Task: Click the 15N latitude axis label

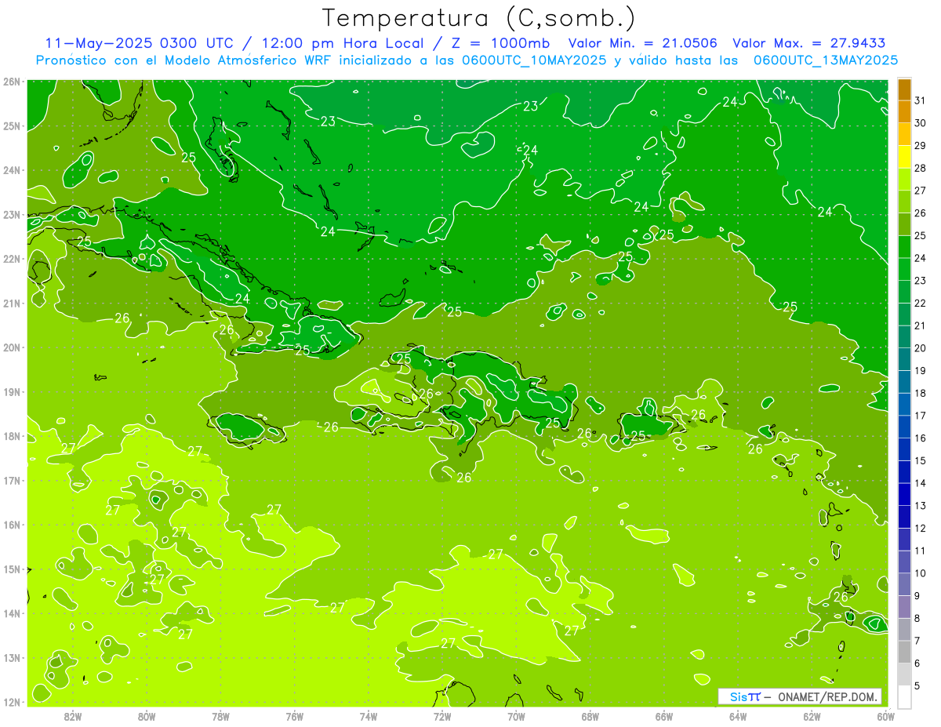Action: [x=12, y=569]
